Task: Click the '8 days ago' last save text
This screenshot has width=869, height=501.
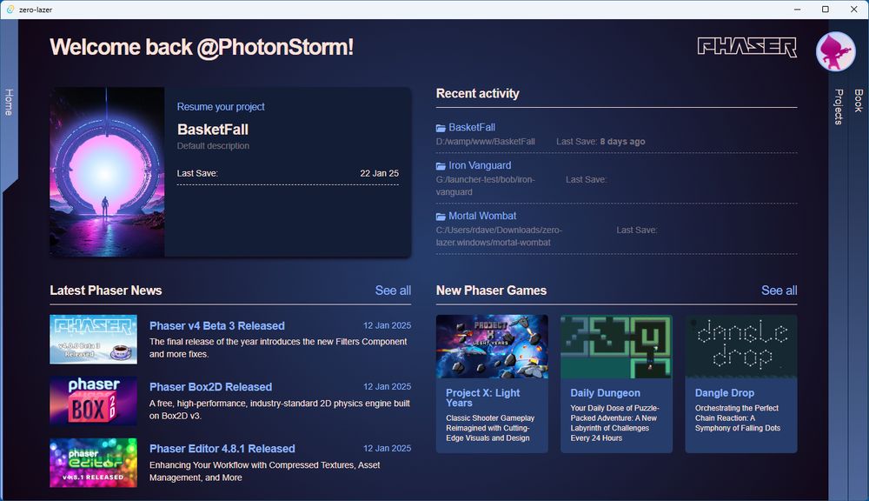Action: 622,142
